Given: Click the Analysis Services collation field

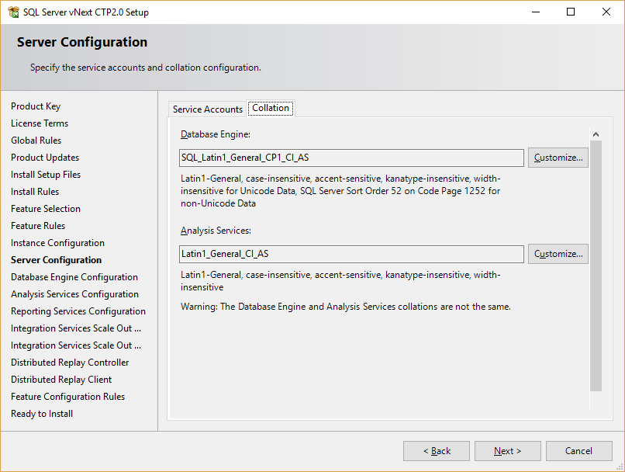Looking at the screenshot, I should pyautogui.click(x=351, y=254).
